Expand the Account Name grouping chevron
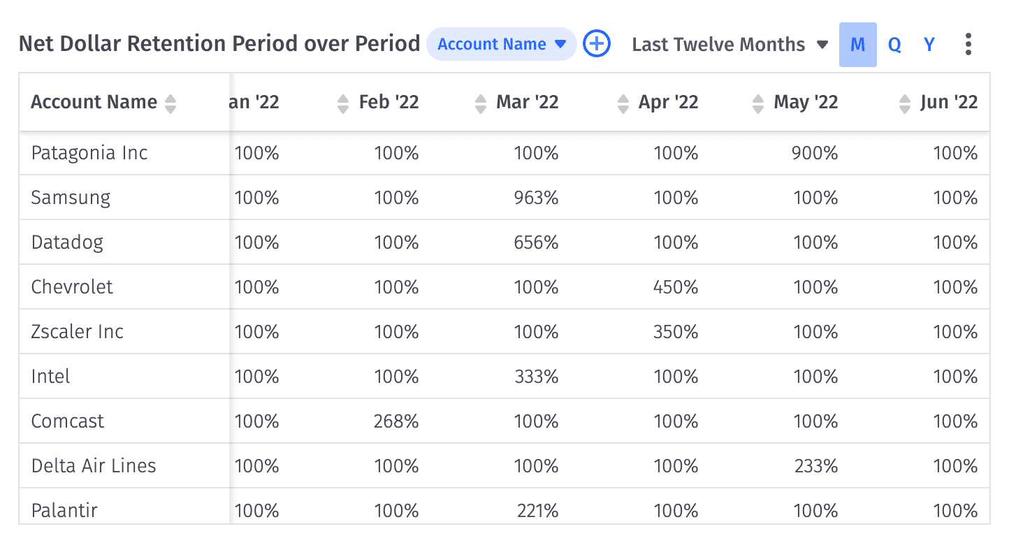Viewport: 1016px width, 552px height. 561,44
